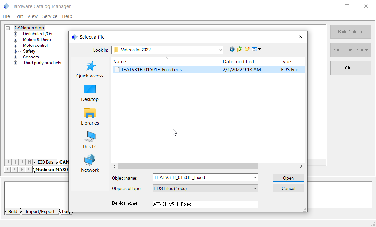
Task: Switch to the EIO Bus tab
Action: coord(45,162)
